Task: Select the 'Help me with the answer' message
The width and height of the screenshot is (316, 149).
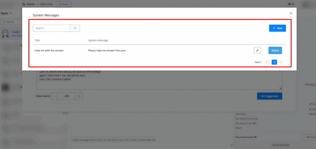Action: (x=275, y=51)
